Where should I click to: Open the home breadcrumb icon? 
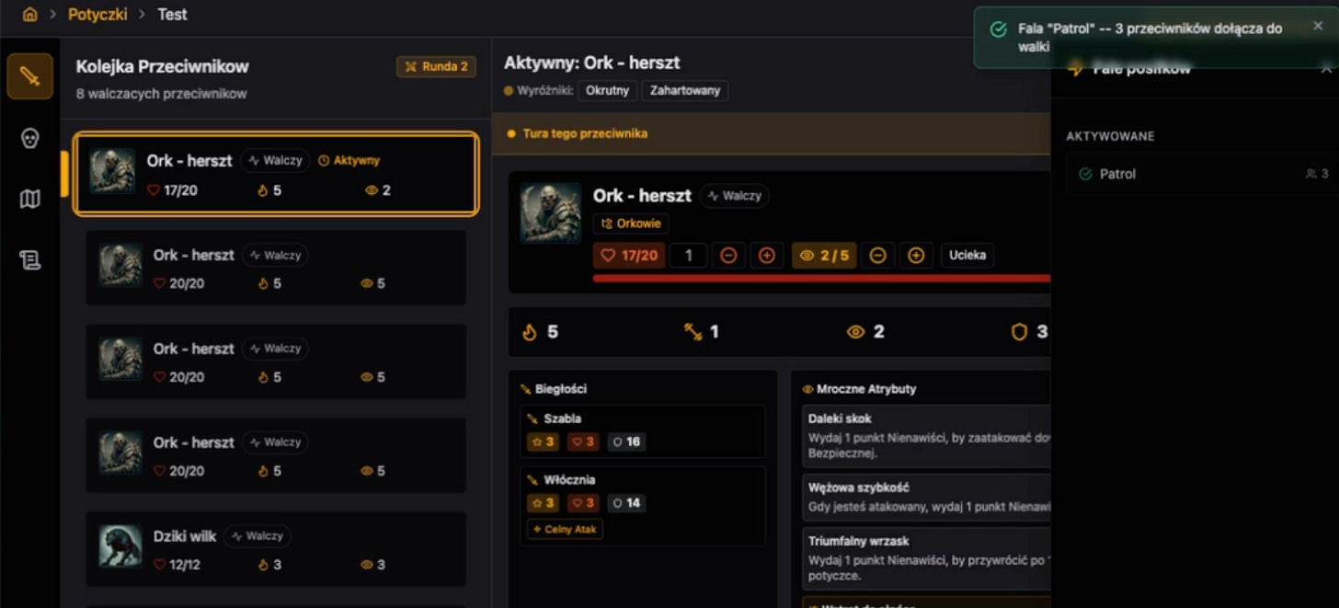[x=29, y=15]
